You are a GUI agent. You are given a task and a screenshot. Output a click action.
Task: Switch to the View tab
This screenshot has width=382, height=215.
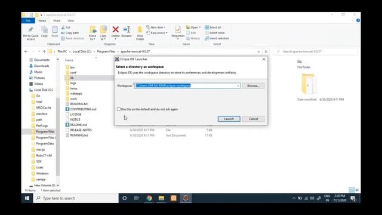70,21
